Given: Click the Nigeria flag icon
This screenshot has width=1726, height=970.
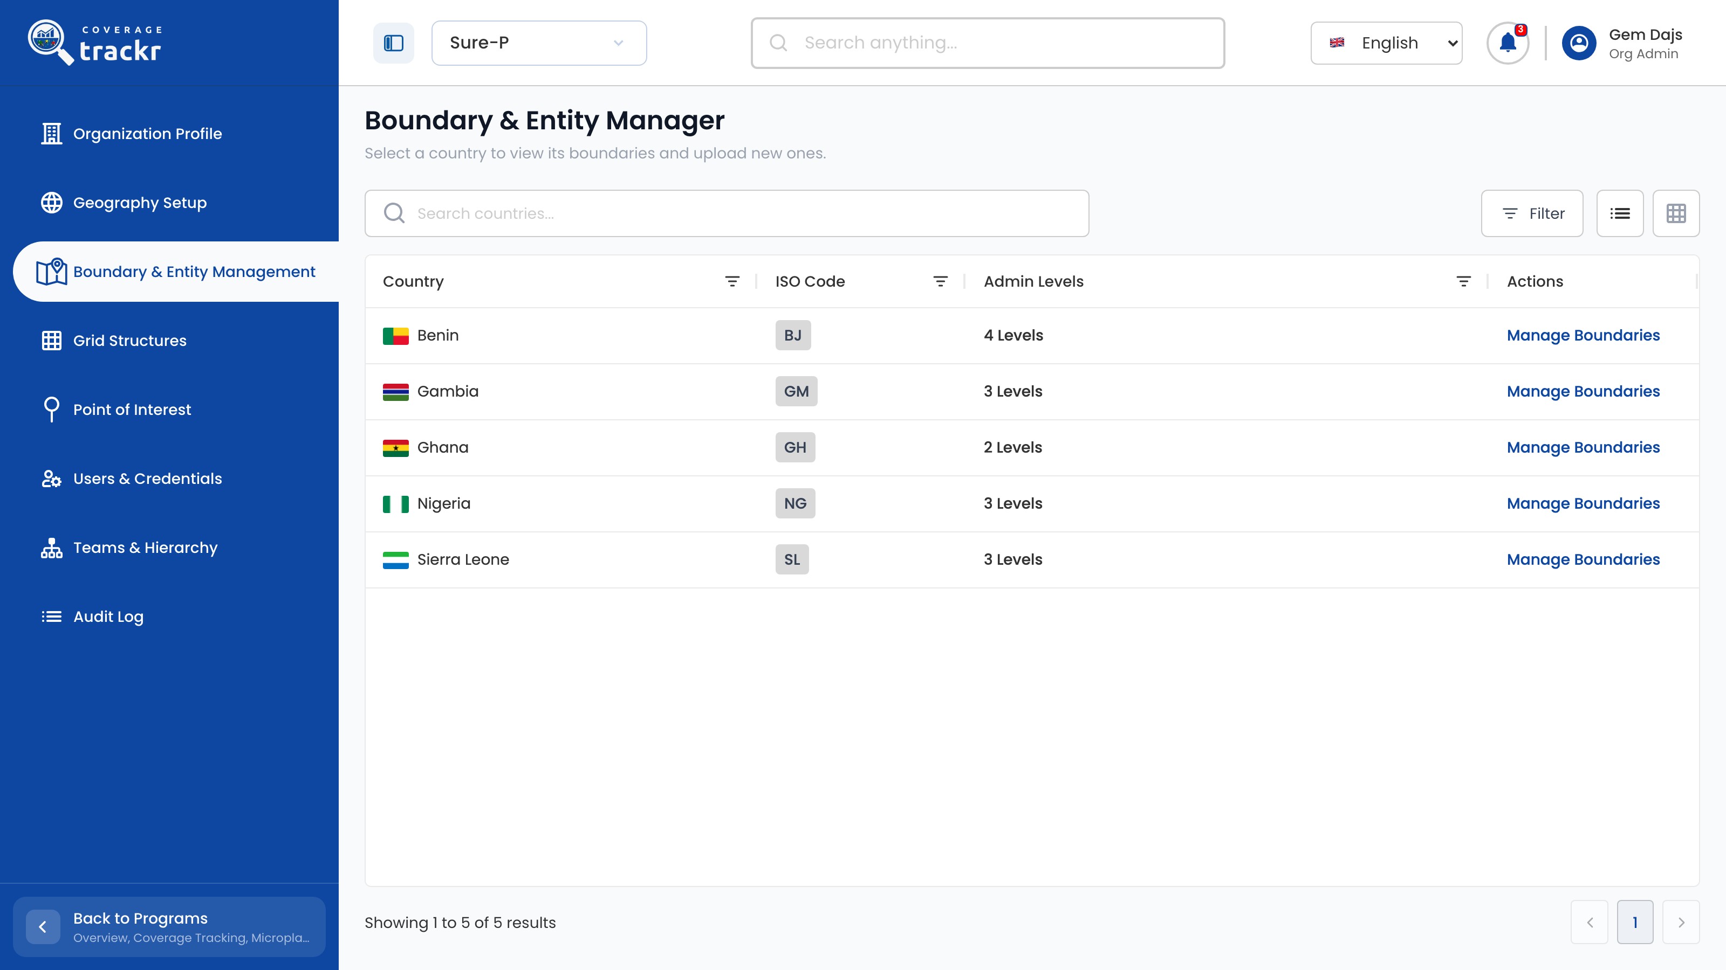Looking at the screenshot, I should point(395,503).
